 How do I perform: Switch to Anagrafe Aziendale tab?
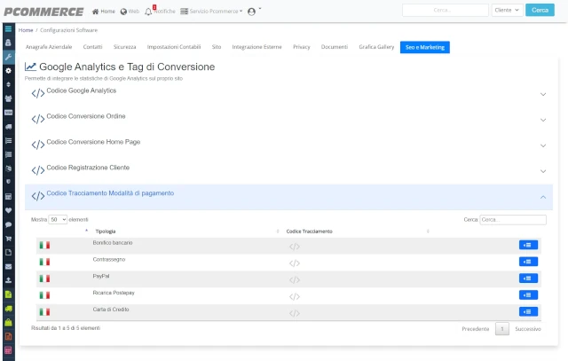[x=49, y=47]
